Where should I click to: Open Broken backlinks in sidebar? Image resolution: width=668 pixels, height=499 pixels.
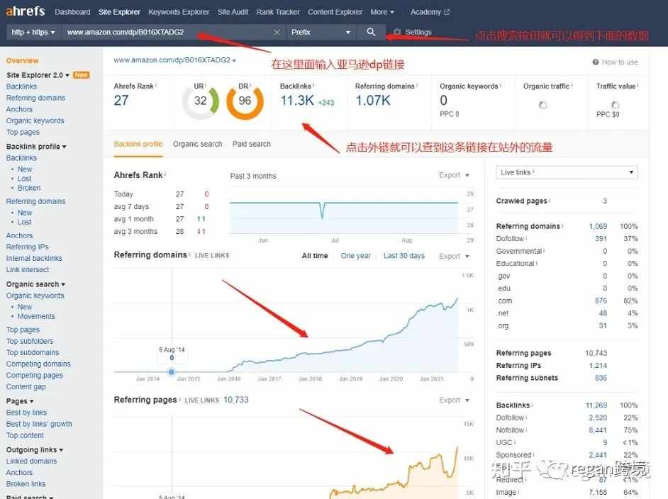click(x=29, y=188)
